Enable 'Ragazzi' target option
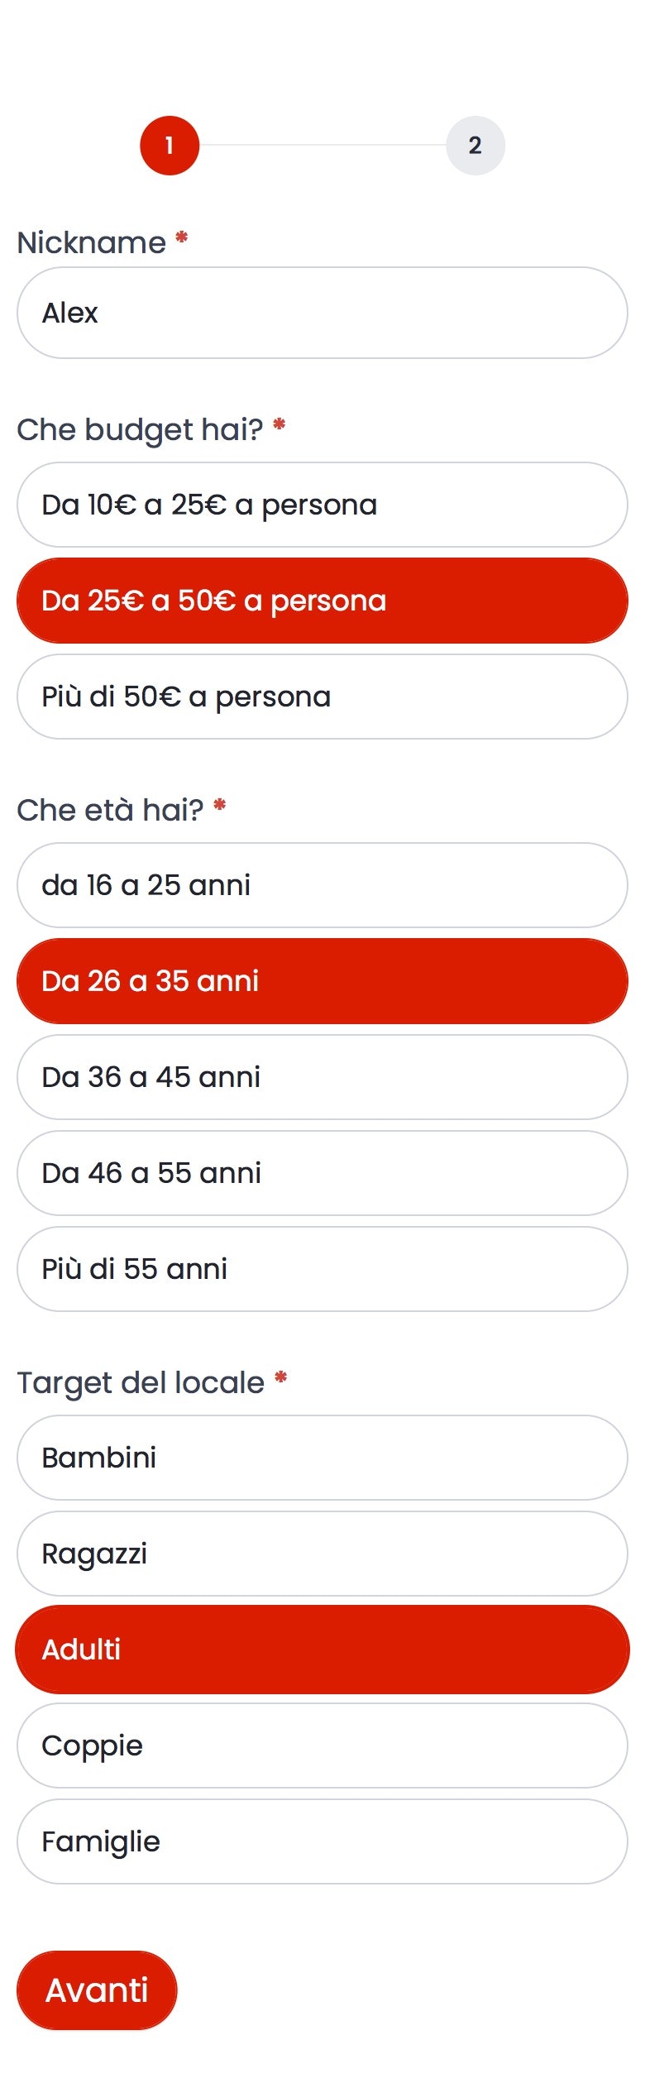The image size is (645, 2088). point(322,1553)
